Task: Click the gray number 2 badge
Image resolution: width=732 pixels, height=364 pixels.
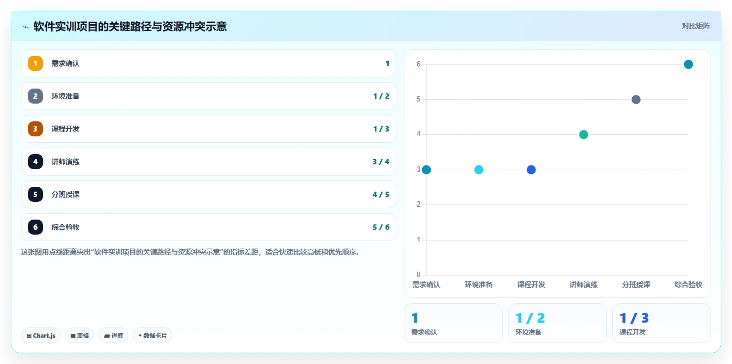Action: 35,96
